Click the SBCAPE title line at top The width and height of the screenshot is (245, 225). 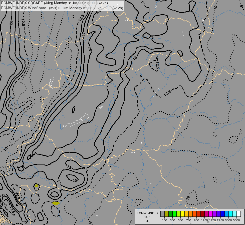(x=54, y=3)
